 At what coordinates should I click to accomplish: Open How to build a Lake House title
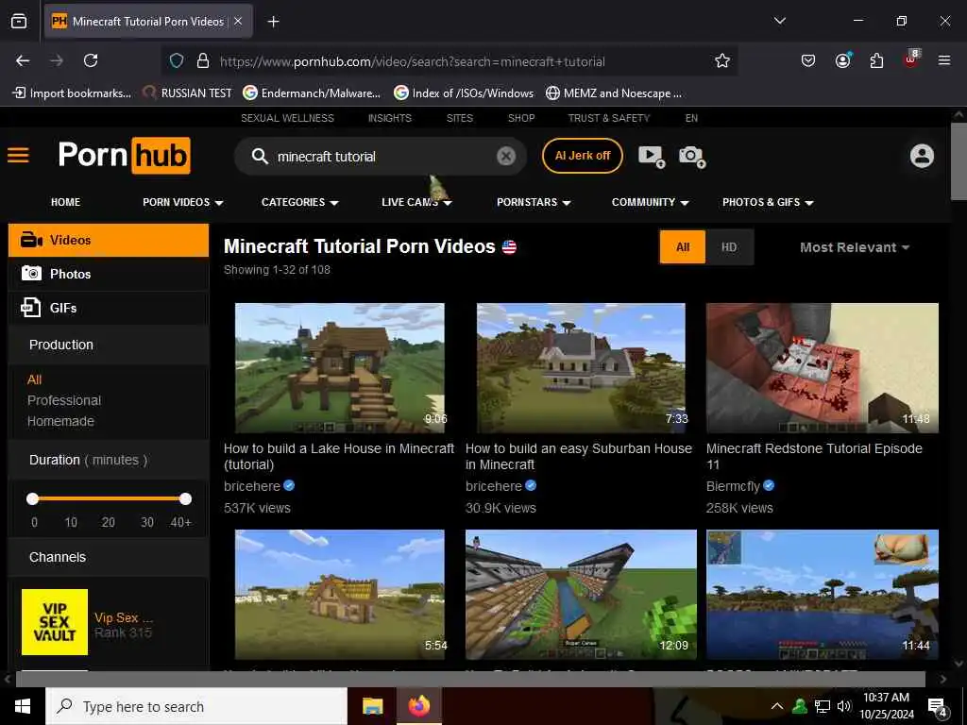point(339,457)
